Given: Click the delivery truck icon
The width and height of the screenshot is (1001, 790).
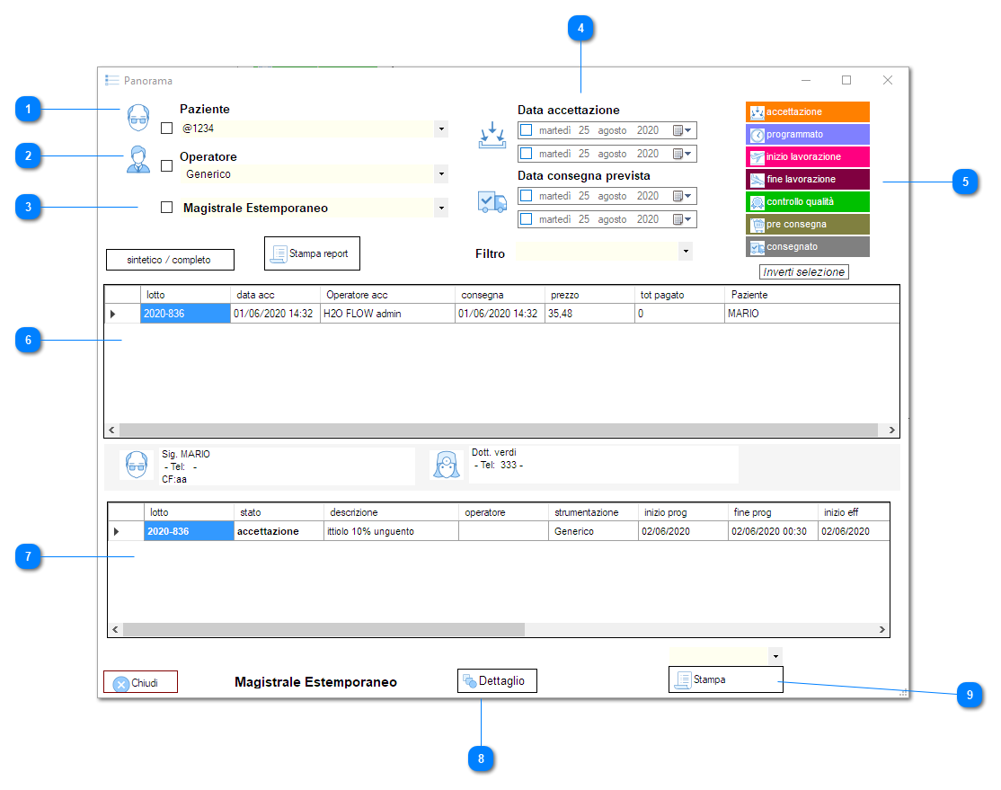Looking at the screenshot, I should point(492,202).
